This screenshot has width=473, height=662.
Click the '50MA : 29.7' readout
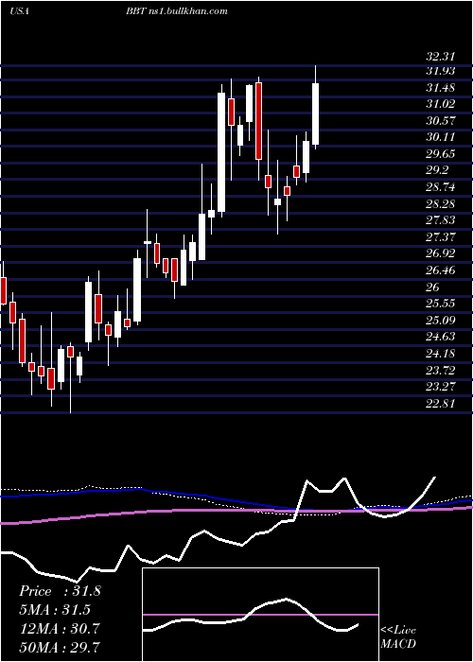tap(60, 647)
